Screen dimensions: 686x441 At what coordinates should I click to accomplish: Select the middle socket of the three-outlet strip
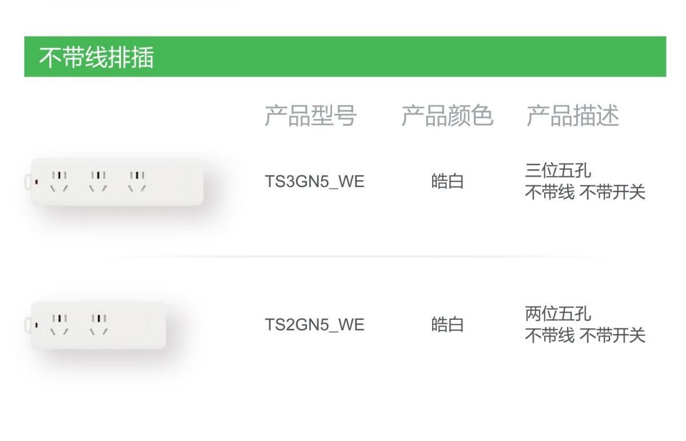[98, 182]
